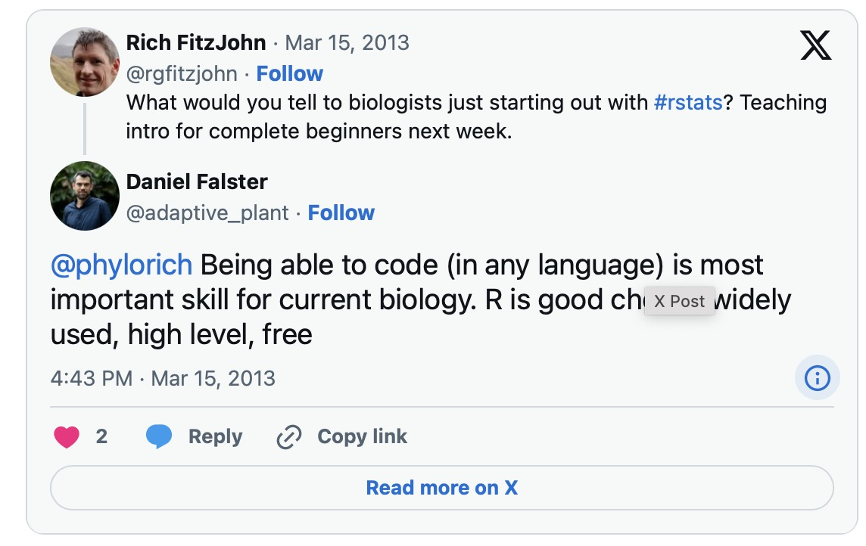This screenshot has height=546, width=866.
Task: Click the Rich FitzJohn display name
Action: 196,42
